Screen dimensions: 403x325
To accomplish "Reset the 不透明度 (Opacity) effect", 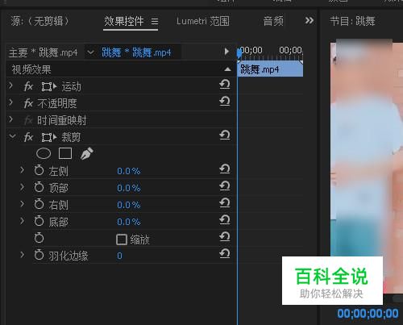I will [x=225, y=102].
